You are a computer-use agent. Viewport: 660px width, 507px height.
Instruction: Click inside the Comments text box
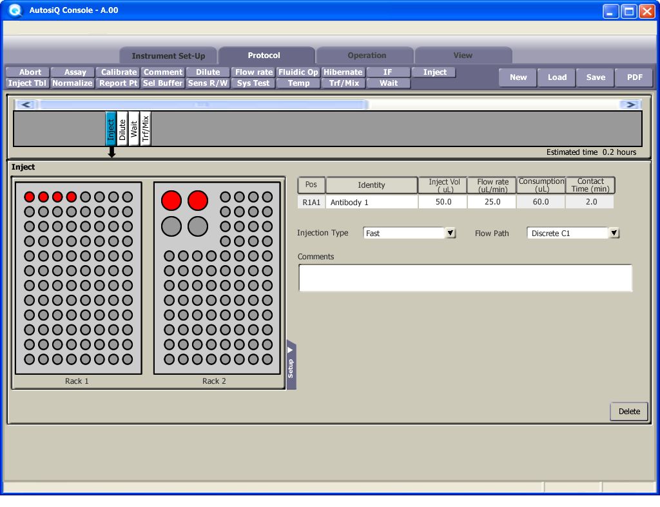click(465, 278)
